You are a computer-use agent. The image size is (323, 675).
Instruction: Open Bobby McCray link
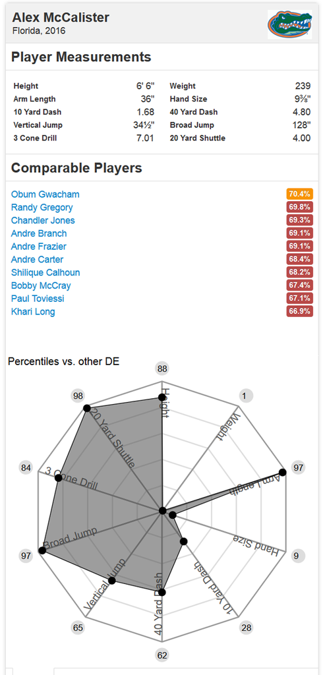[x=41, y=285]
